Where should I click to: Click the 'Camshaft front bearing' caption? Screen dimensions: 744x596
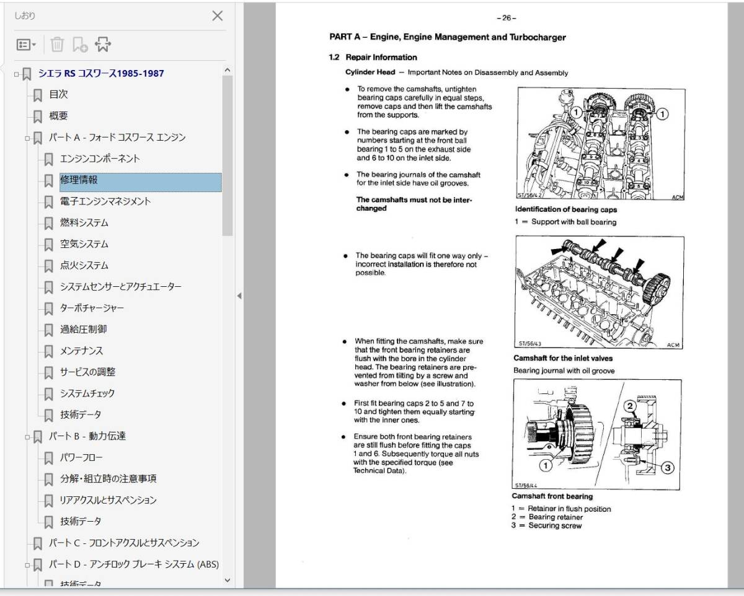pos(552,496)
